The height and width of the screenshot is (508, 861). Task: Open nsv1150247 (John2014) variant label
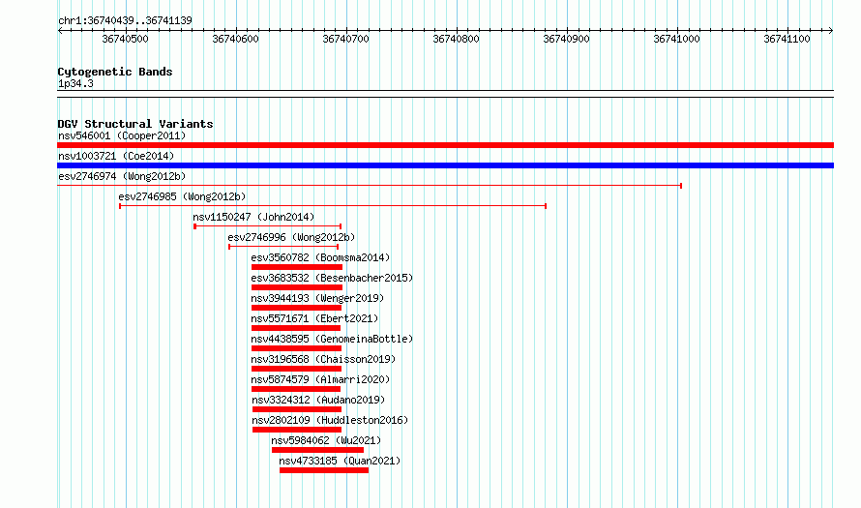[x=253, y=217]
